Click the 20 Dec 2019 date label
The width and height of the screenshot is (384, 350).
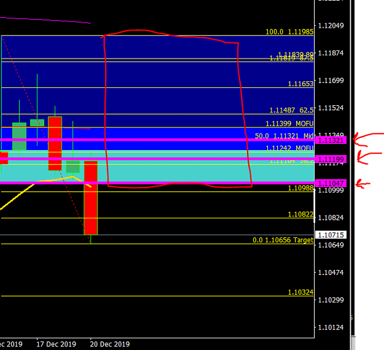pos(110,344)
